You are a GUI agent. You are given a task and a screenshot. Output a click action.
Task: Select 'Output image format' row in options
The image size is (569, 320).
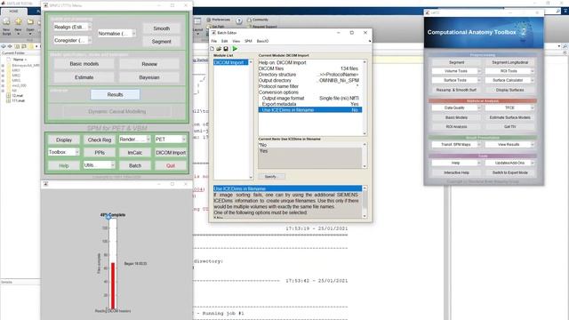click(x=310, y=99)
